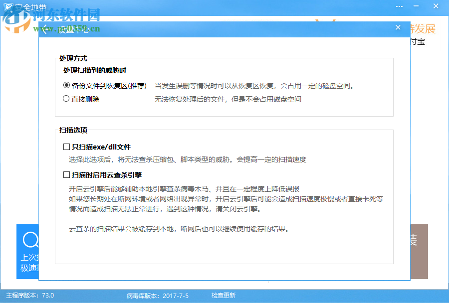Open the "..." options menu in the title bar
449x303 pixels.
click(x=399, y=6)
